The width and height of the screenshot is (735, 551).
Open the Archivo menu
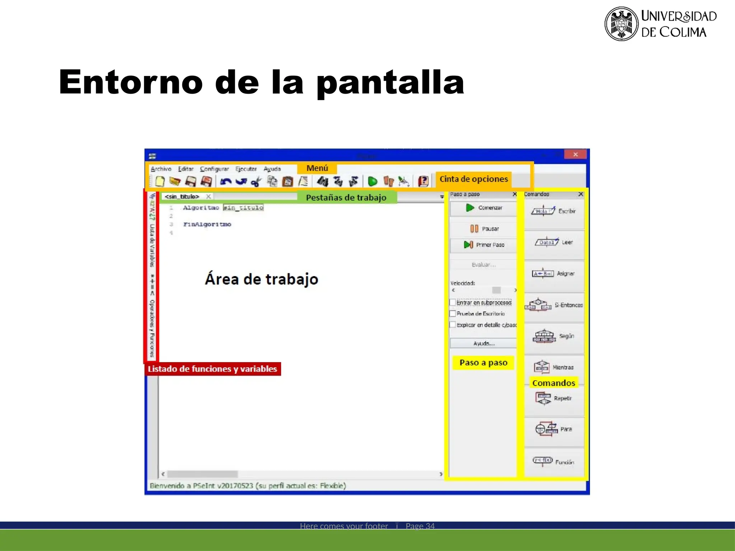(161, 169)
